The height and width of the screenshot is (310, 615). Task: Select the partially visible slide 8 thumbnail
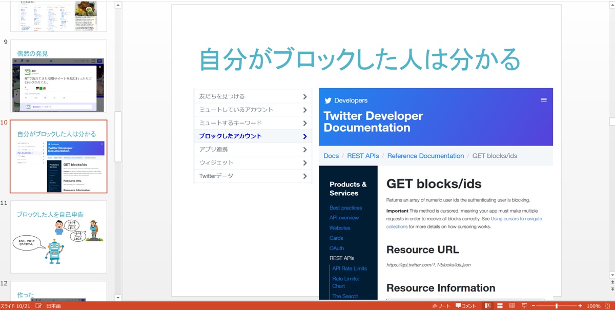click(58, 16)
